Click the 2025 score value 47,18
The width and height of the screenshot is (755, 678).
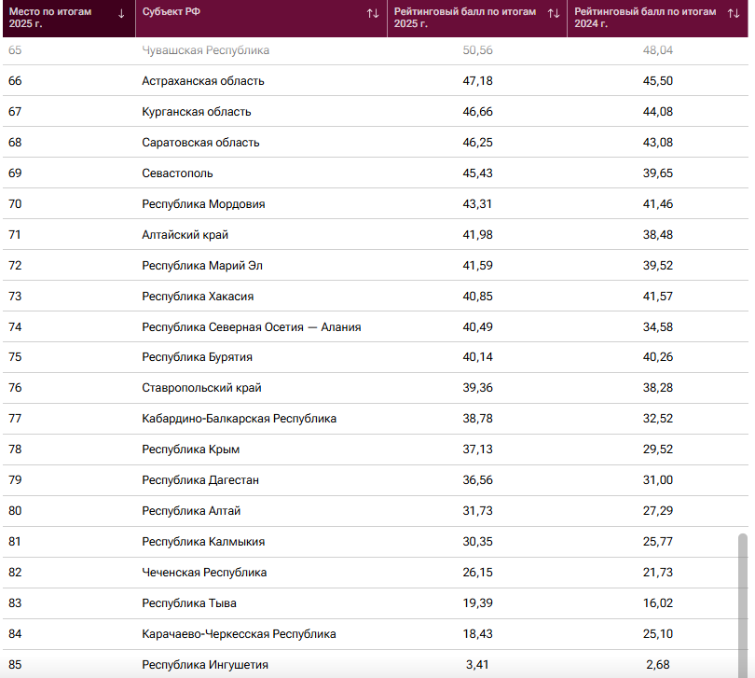tap(477, 81)
